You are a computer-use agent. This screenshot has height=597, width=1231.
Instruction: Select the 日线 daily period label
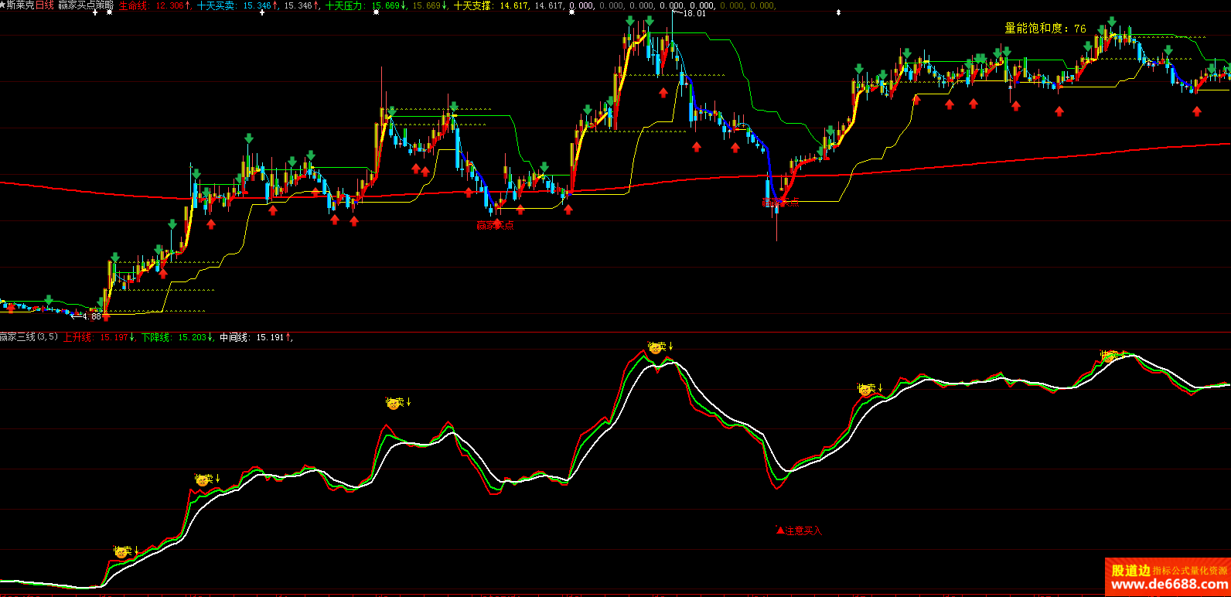(x=44, y=5)
